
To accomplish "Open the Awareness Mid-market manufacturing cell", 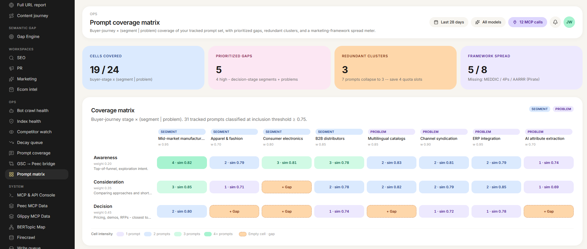I will coord(182,163).
